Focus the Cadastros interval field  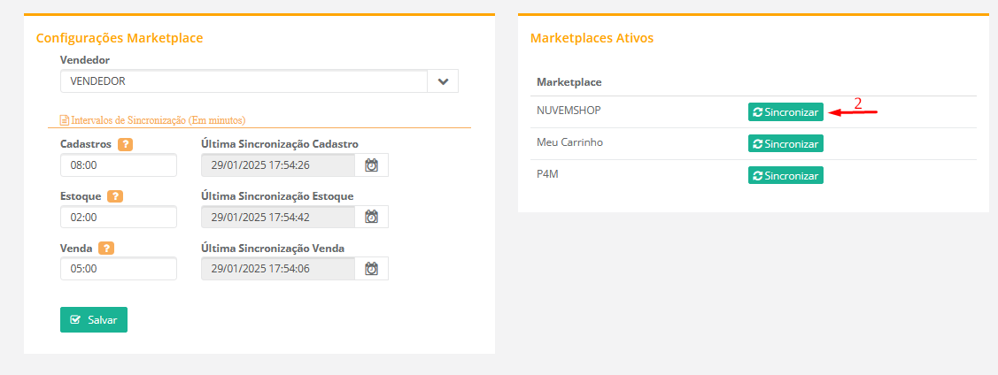[x=118, y=165]
